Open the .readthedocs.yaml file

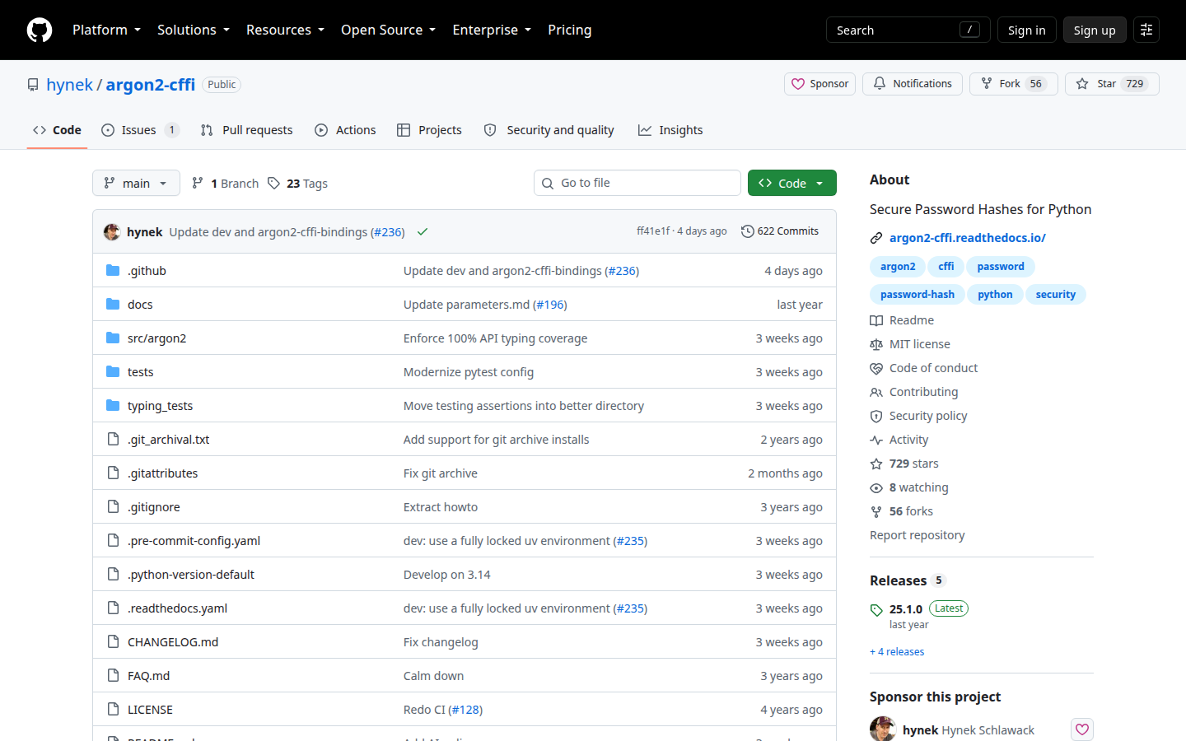178,608
